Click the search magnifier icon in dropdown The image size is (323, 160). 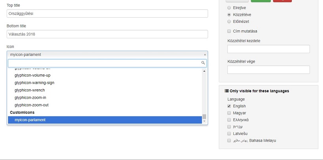203,63
